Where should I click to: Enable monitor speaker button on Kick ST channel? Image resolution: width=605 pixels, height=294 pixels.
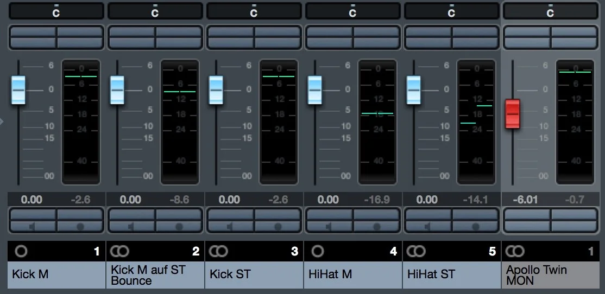pos(230,227)
